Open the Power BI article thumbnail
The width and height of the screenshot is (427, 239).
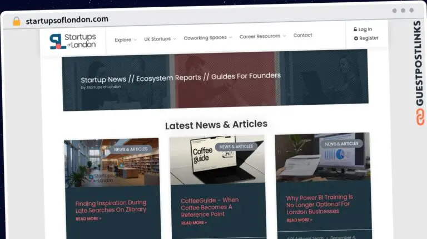322,157
